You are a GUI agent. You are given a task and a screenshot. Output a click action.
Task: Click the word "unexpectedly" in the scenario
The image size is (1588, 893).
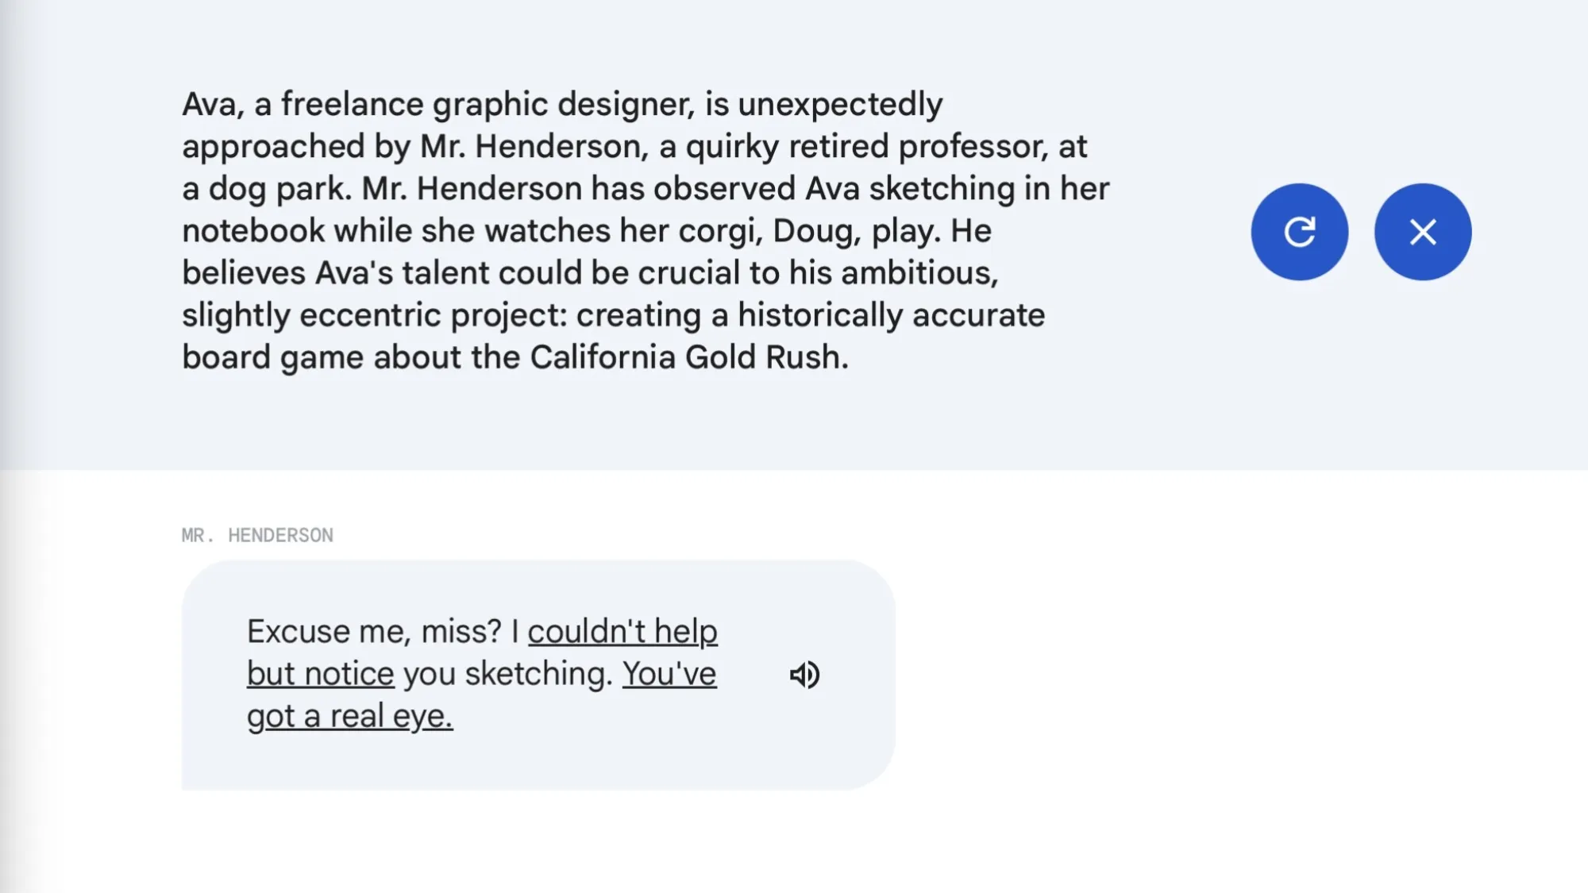click(x=840, y=104)
